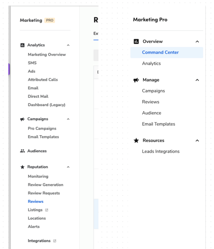Open Attributed Calls analytics
The width and height of the screenshot is (214, 249).
click(43, 80)
